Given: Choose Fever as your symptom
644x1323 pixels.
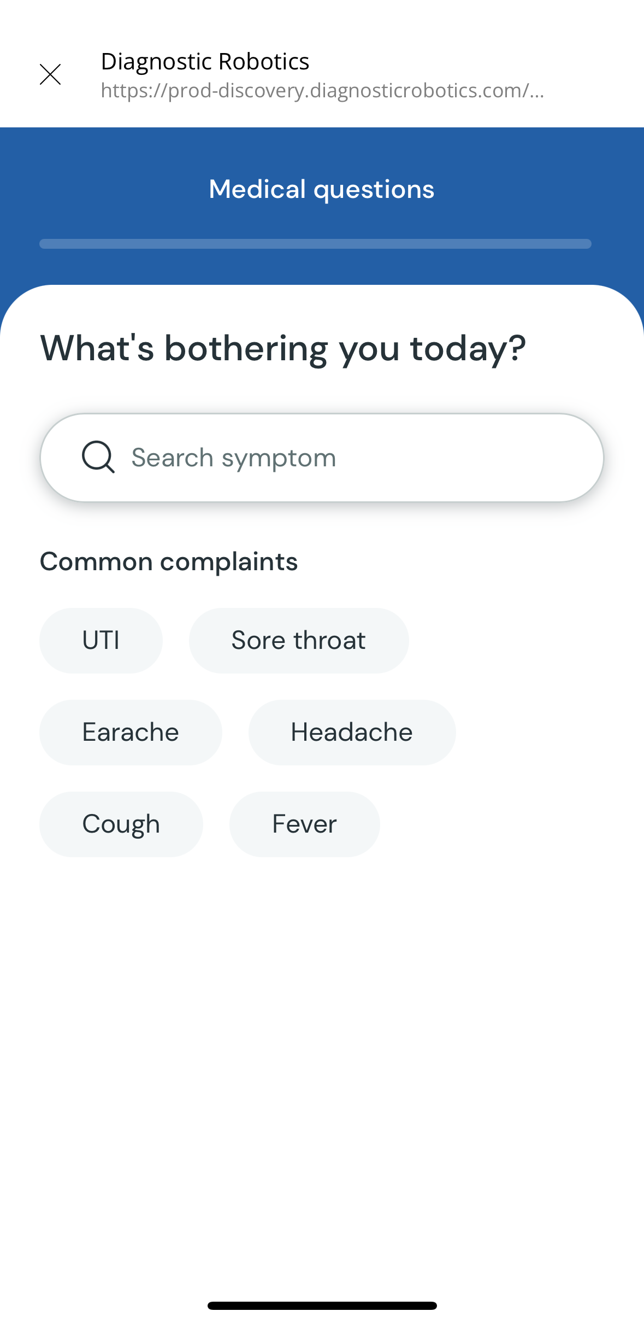Looking at the screenshot, I should [304, 824].
